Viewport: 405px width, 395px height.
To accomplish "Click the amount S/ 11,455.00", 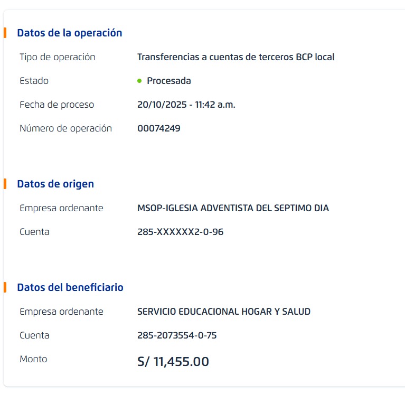I will [x=173, y=362].
